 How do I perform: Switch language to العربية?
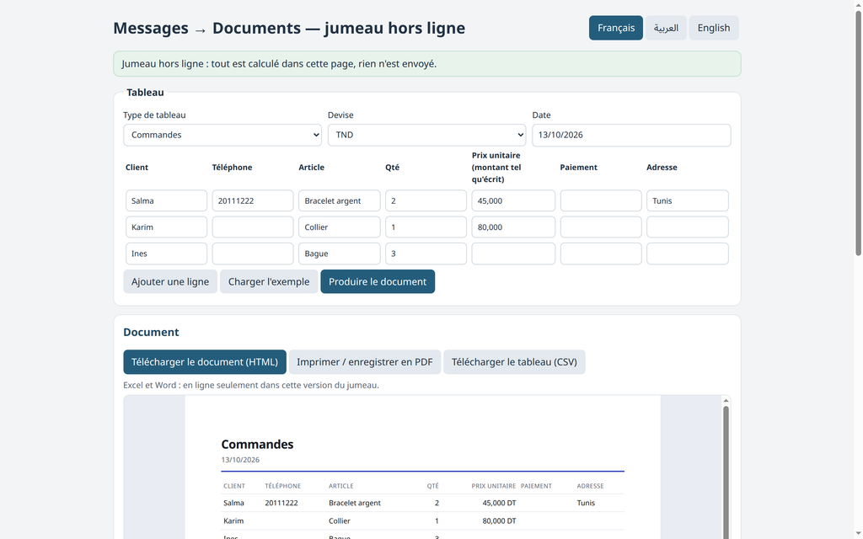click(666, 28)
